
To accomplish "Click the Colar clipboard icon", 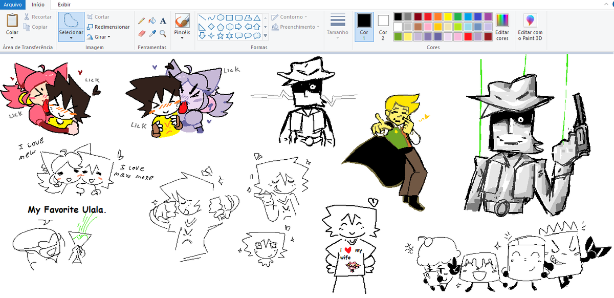I will [12, 20].
